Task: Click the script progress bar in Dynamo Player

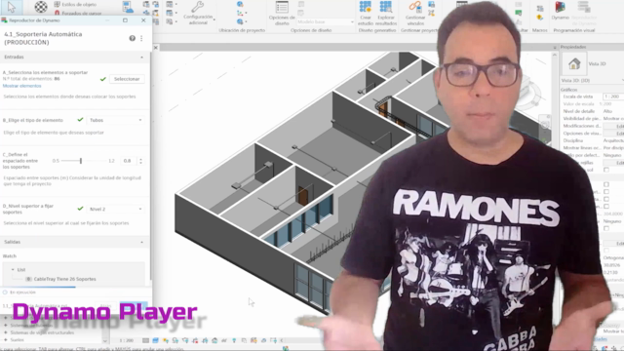Action: pos(76,287)
